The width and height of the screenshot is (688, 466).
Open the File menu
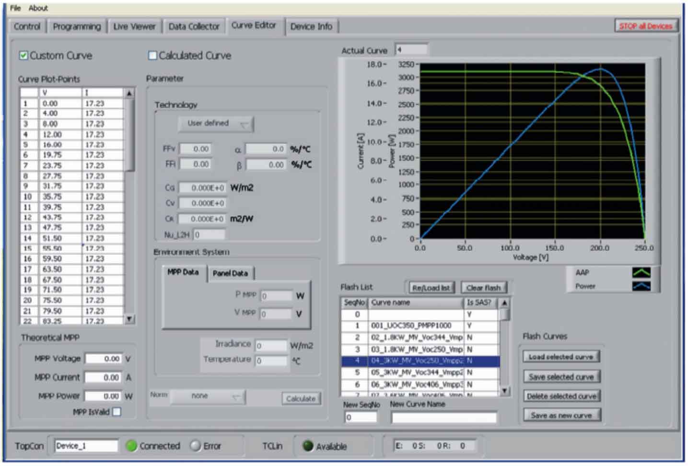[15, 8]
